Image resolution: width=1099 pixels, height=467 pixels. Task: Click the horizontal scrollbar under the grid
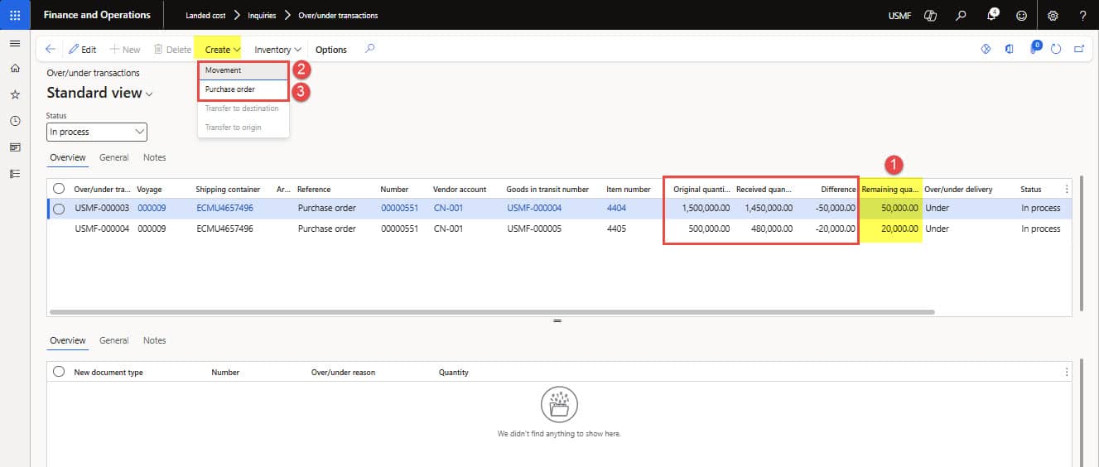(492, 312)
